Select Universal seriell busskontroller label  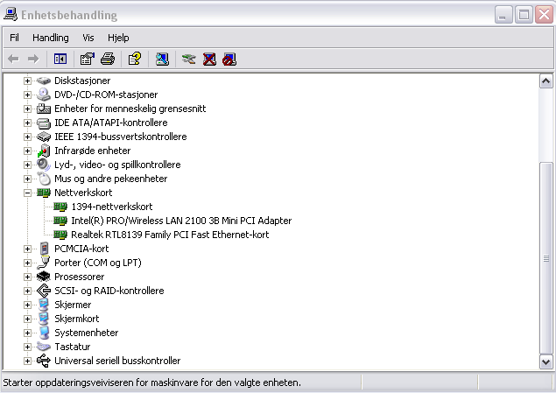pyautogui.click(x=117, y=361)
